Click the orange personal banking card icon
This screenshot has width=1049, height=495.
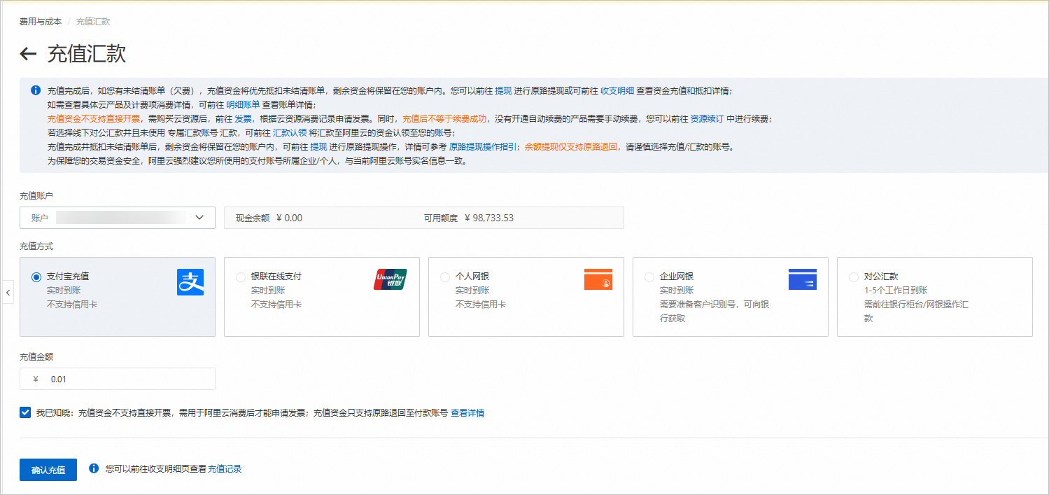(x=598, y=279)
